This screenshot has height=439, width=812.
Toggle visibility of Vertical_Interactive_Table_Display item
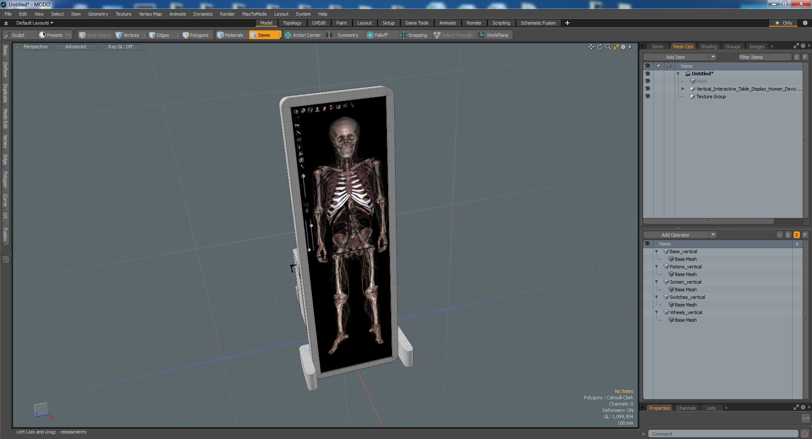(x=647, y=89)
